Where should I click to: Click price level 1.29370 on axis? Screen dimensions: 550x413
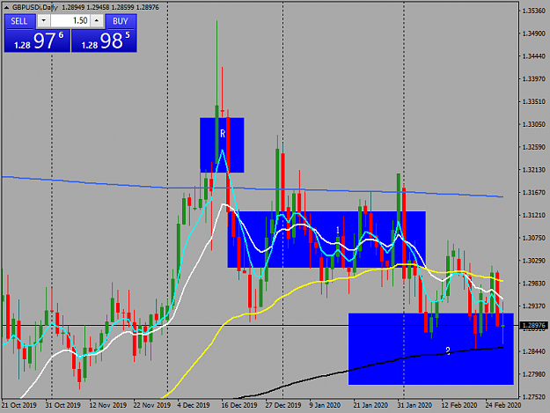point(534,306)
